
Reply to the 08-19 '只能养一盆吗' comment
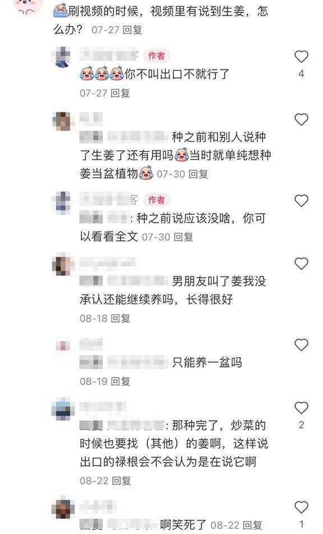point(121,381)
